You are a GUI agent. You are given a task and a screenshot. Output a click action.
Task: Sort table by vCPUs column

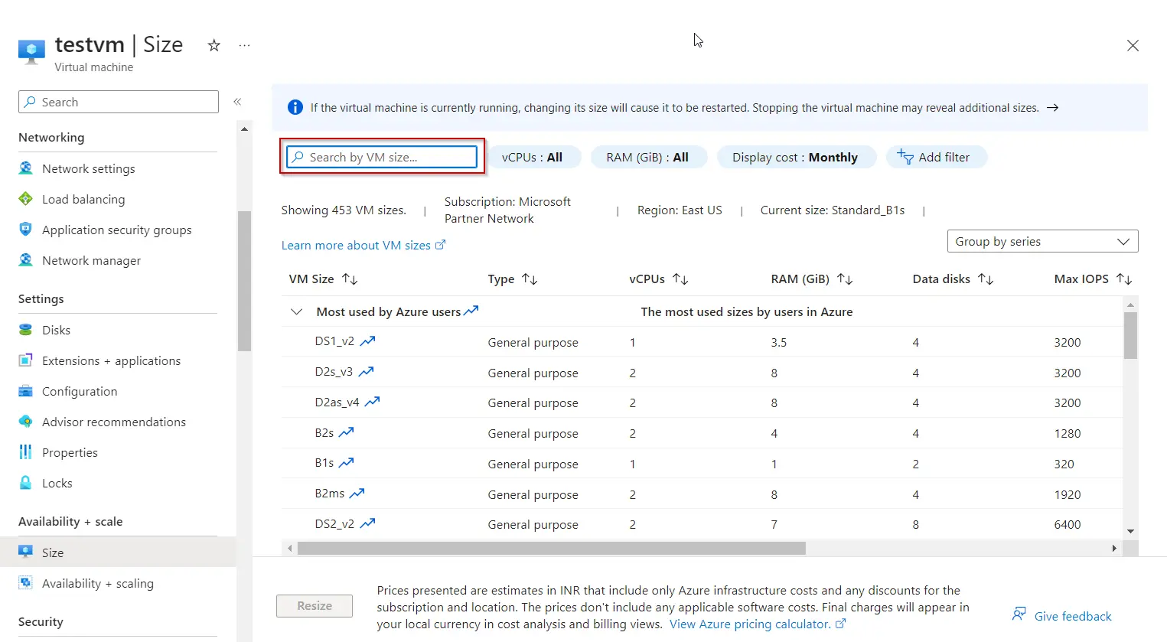[680, 279]
